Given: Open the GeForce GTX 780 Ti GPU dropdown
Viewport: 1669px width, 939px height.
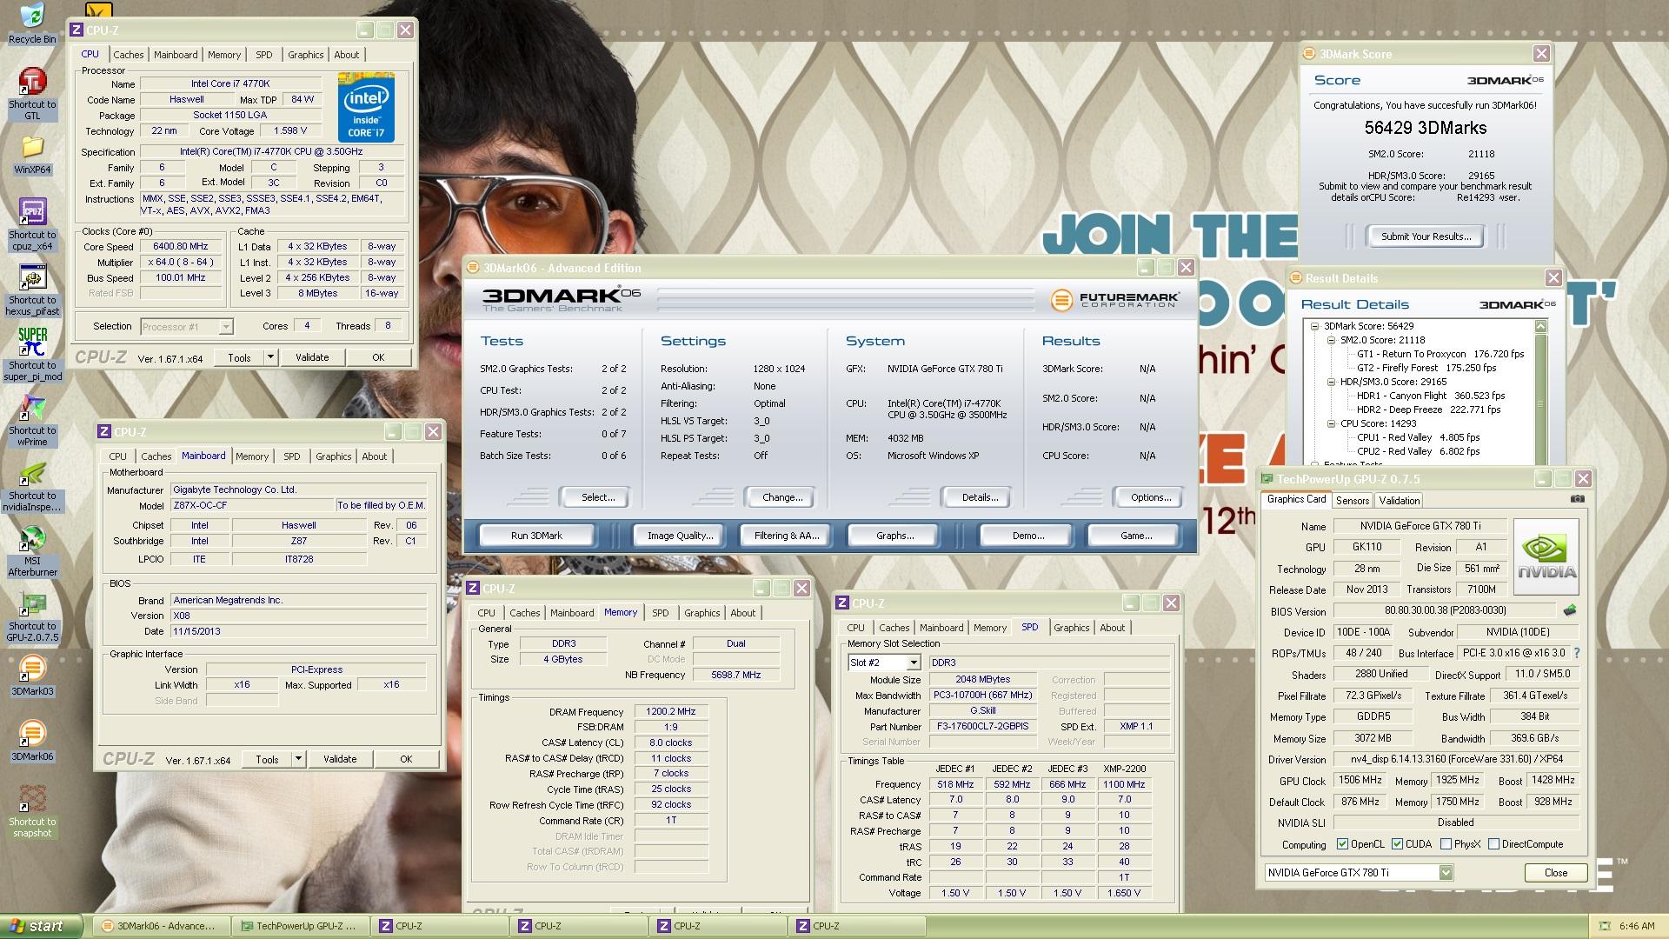Looking at the screenshot, I should click(1445, 873).
